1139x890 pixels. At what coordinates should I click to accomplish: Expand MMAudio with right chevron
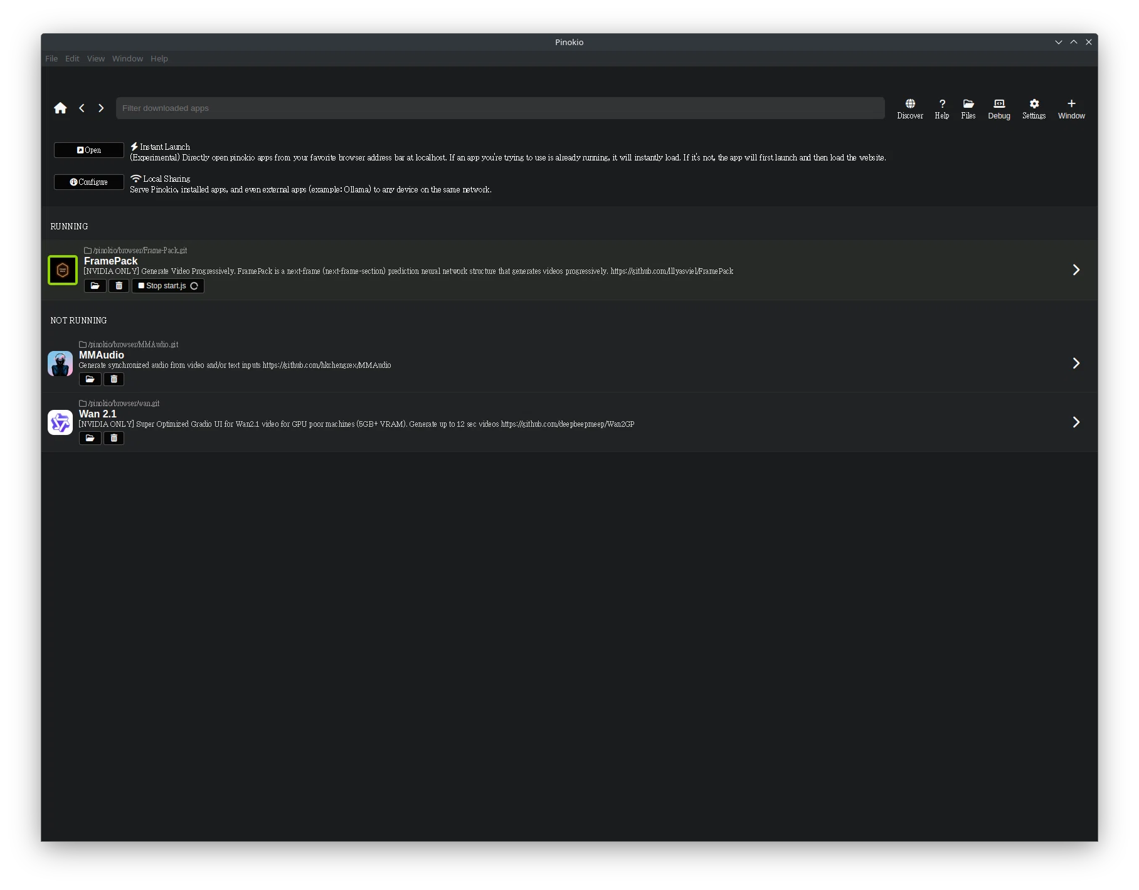pyautogui.click(x=1076, y=364)
